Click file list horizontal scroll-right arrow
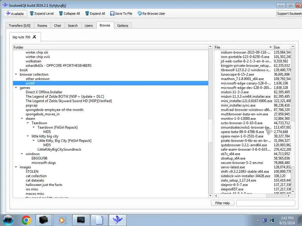Image resolution: width=302 pixels, height=226 pixels. pyautogui.click(x=288, y=196)
